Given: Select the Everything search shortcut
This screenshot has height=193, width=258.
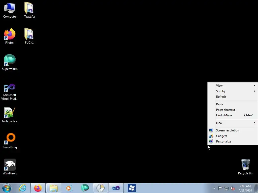Looking at the screenshot, I should click(10, 141).
